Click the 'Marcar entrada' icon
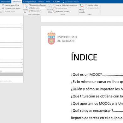This screenshot has width=123, height=123. coord(82,6)
